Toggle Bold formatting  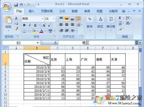[x=24, y=25]
